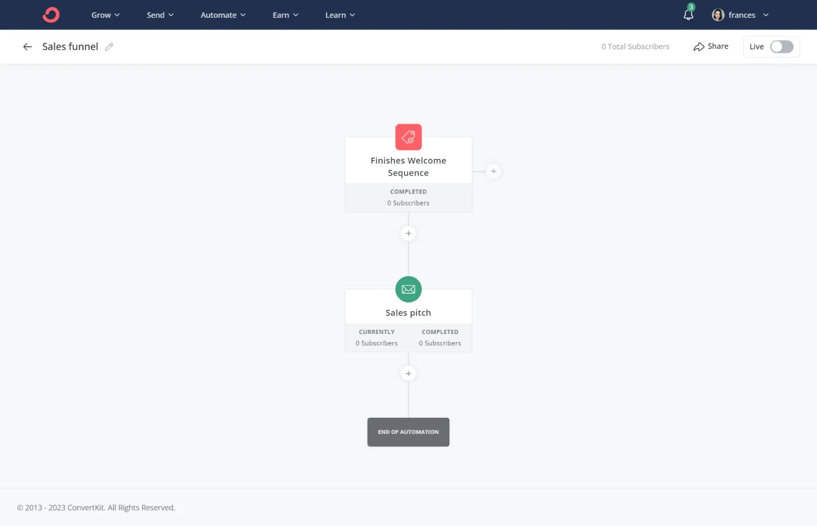This screenshot has width=817, height=526.
Task: Select the End of Automation block
Action: [408, 432]
